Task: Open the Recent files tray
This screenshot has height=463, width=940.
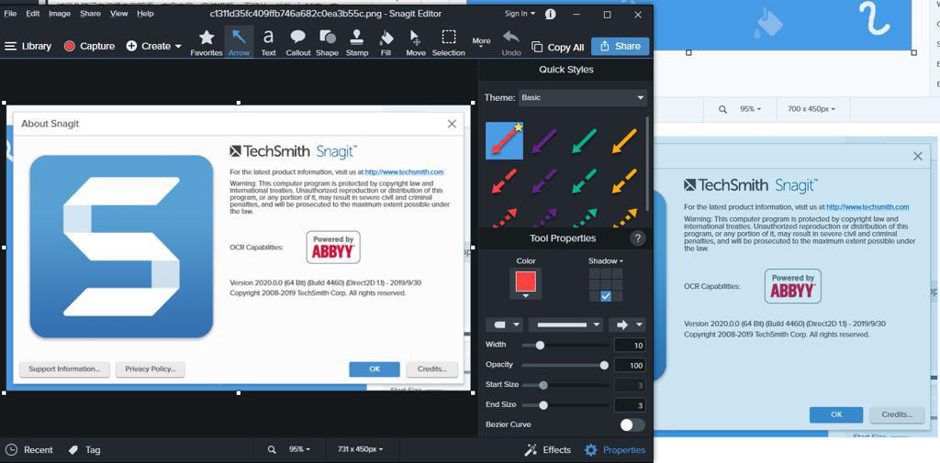Action: click(x=29, y=450)
